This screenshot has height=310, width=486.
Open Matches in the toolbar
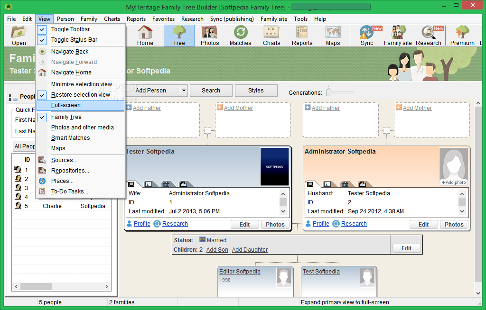[240, 36]
